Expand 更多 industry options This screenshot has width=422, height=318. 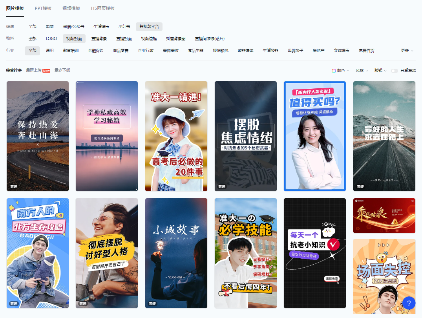pyautogui.click(x=407, y=51)
